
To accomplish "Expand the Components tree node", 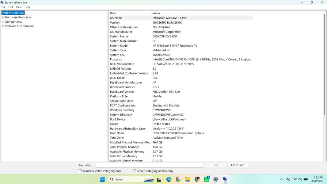I will pos(3,22).
